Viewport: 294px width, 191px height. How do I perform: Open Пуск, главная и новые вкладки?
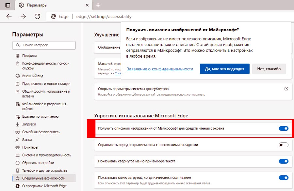(46, 84)
